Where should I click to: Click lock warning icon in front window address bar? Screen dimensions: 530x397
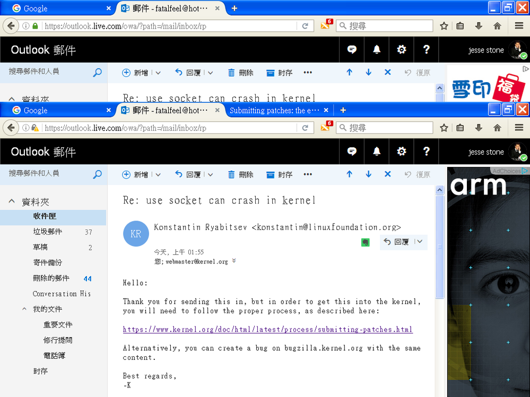[35, 128]
